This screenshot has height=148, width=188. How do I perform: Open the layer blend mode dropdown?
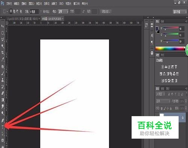[x=163, y=101]
